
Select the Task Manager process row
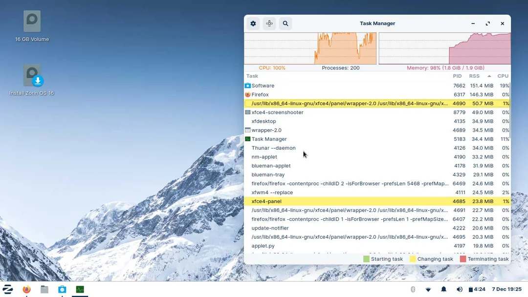pyautogui.click(x=377, y=139)
